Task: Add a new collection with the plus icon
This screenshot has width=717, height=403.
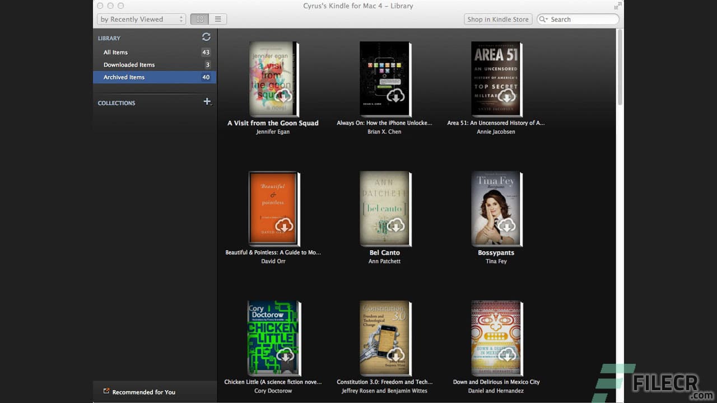Action: pos(207,102)
